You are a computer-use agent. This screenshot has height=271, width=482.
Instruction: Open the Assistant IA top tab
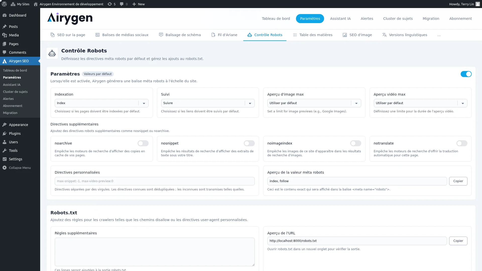tap(340, 19)
